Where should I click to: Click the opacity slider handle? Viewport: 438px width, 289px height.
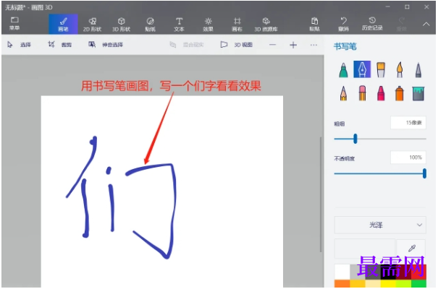coord(424,173)
